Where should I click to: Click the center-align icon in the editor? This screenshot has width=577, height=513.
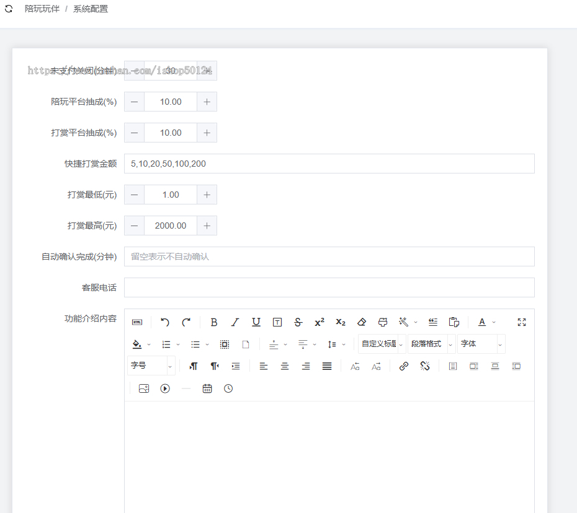[x=285, y=366]
